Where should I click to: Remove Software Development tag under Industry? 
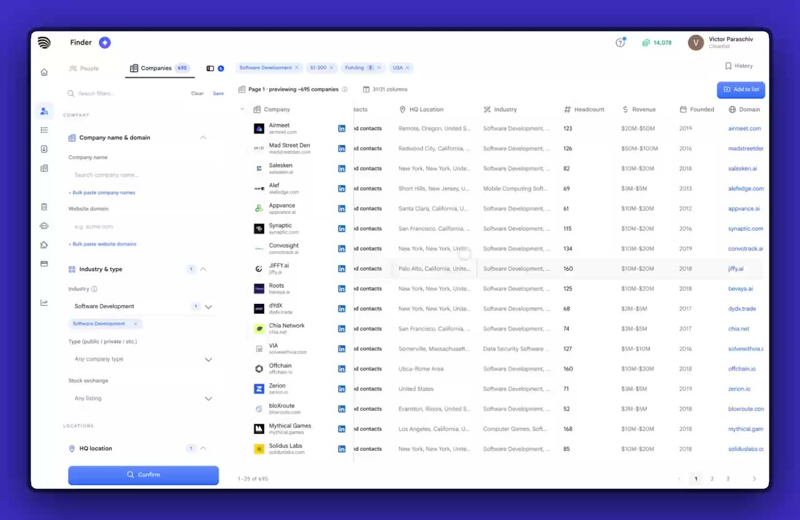coord(135,324)
